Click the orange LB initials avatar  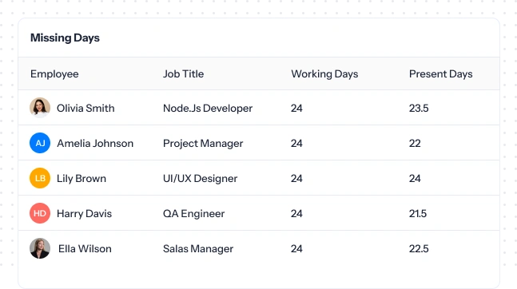tap(40, 178)
